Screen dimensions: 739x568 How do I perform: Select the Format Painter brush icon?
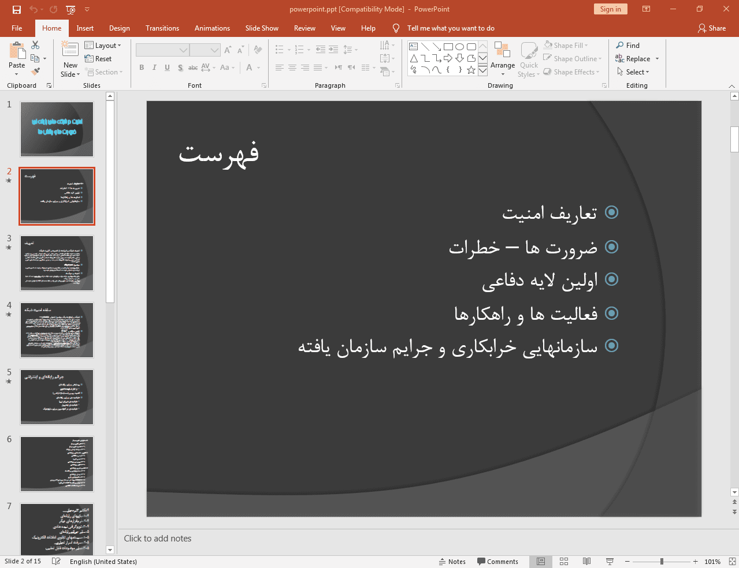35,72
